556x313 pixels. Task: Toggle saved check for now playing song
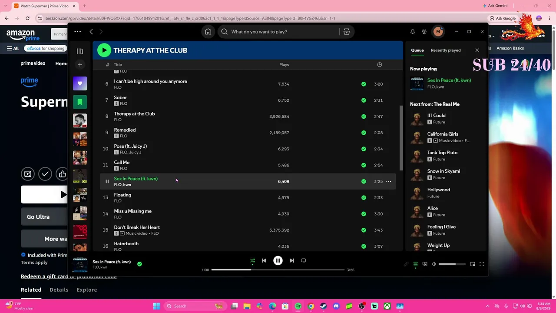(139, 264)
